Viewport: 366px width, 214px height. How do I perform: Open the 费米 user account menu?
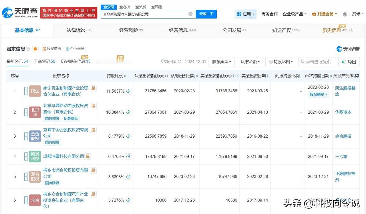coord(358,14)
